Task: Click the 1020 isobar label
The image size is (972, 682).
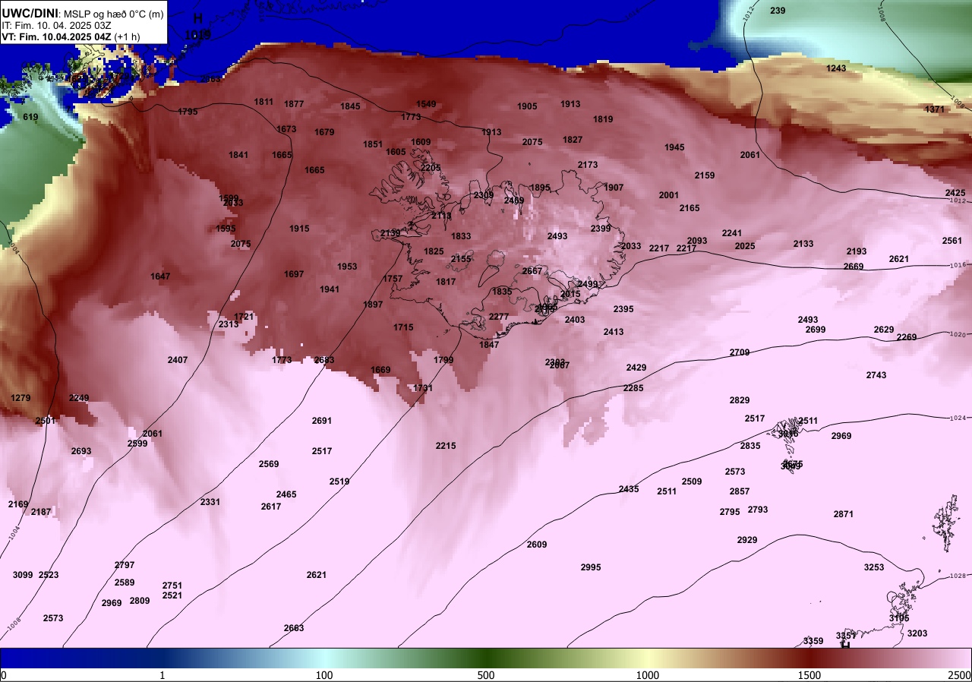Action: pyautogui.click(x=958, y=334)
